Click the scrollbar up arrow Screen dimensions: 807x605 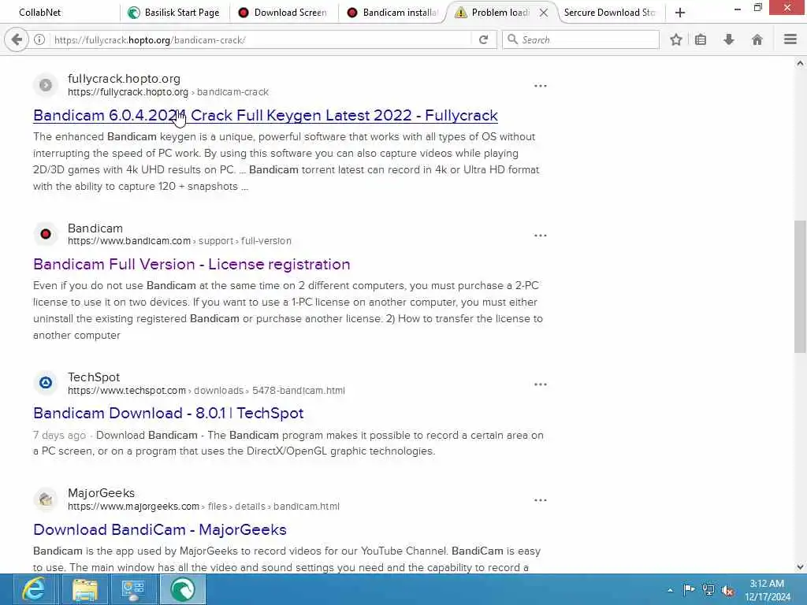tap(800, 64)
